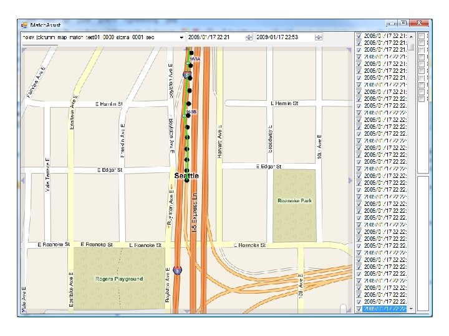This screenshot has width=449, height=336.
Task: Pan the map southeast with the bottom-right corner arrow
Action: tap(349, 310)
